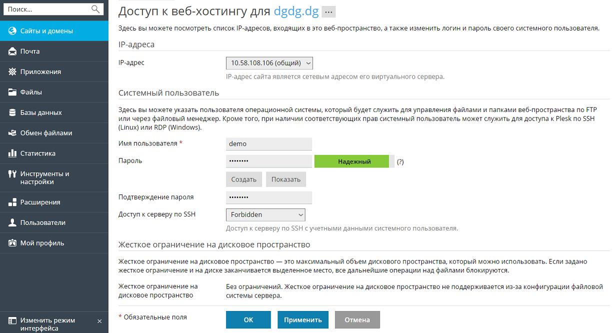Open the IP address dropdown
615x333 pixels.
point(269,63)
